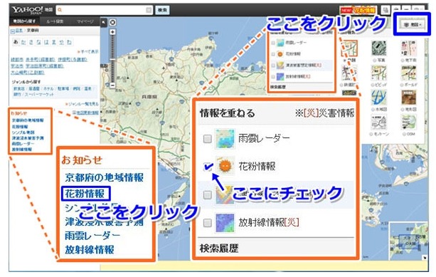Click orange pollen icon in small layer panel
Image resolution: width=436 pixels, height=277 pixels.
(280, 54)
